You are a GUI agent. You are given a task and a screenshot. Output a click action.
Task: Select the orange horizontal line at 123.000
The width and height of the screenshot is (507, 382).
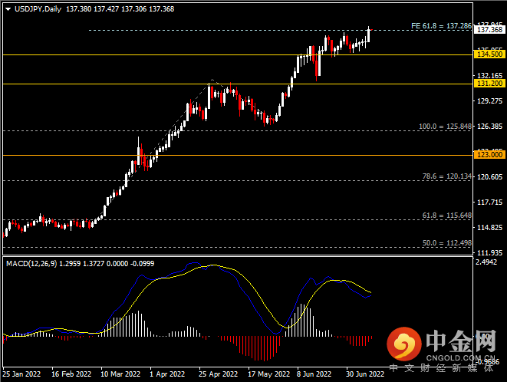click(238, 155)
